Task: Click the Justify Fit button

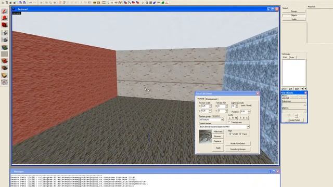Action: tap(236, 118)
